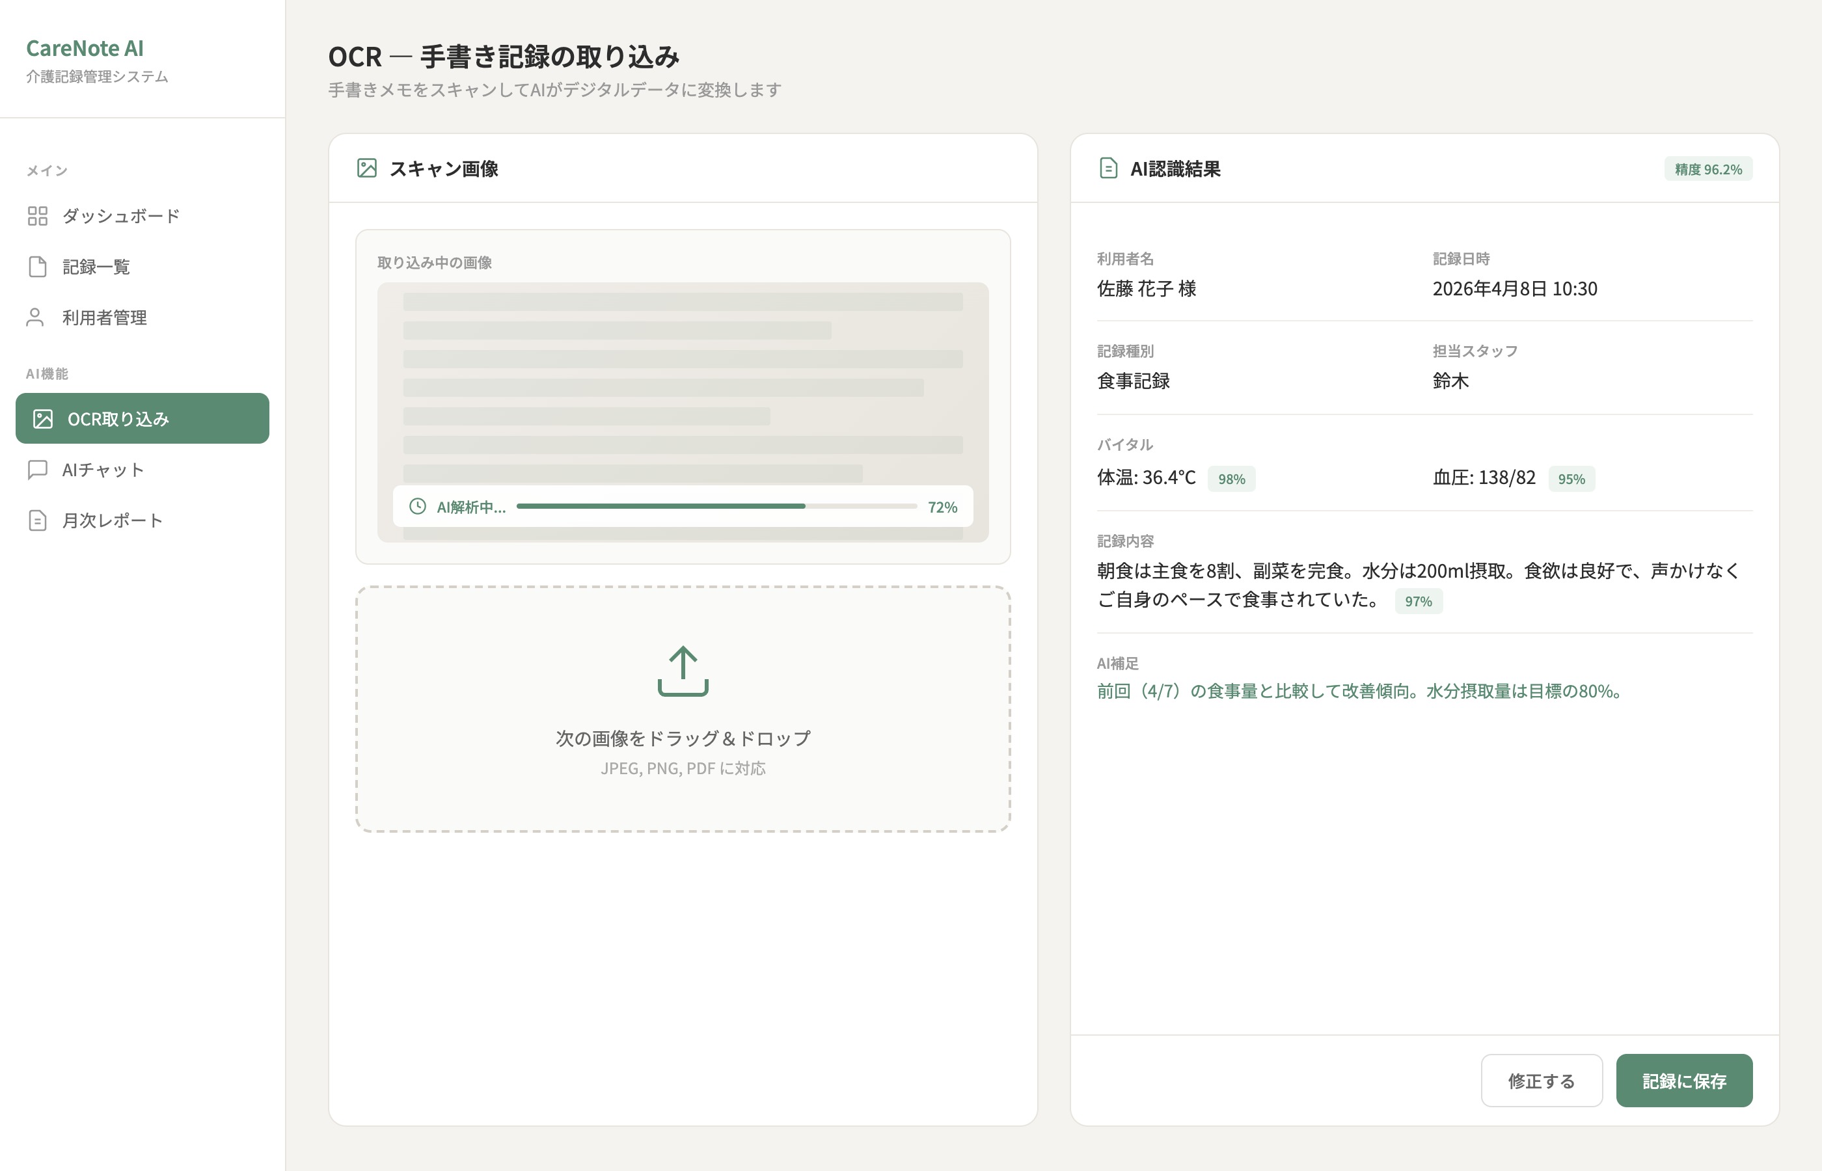Viewport: 1822px width, 1171px height.
Task: Click the 担当スタッフ field label
Action: (x=1475, y=351)
